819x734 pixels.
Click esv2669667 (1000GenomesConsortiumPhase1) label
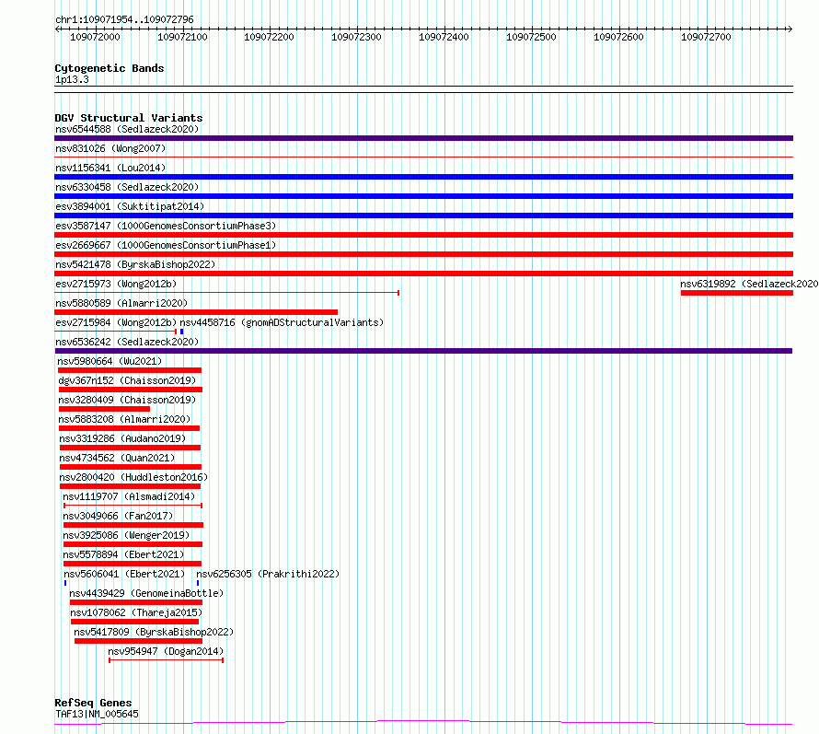[166, 245]
